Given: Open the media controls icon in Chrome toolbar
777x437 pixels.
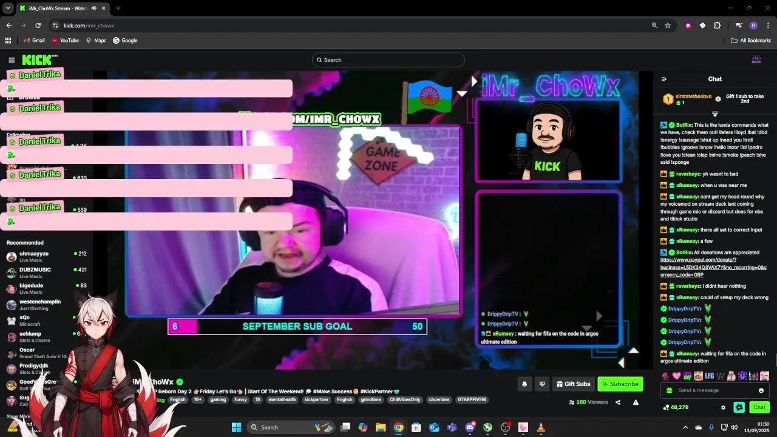Looking at the screenshot, I should pyautogui.click(x=739, y=25).
